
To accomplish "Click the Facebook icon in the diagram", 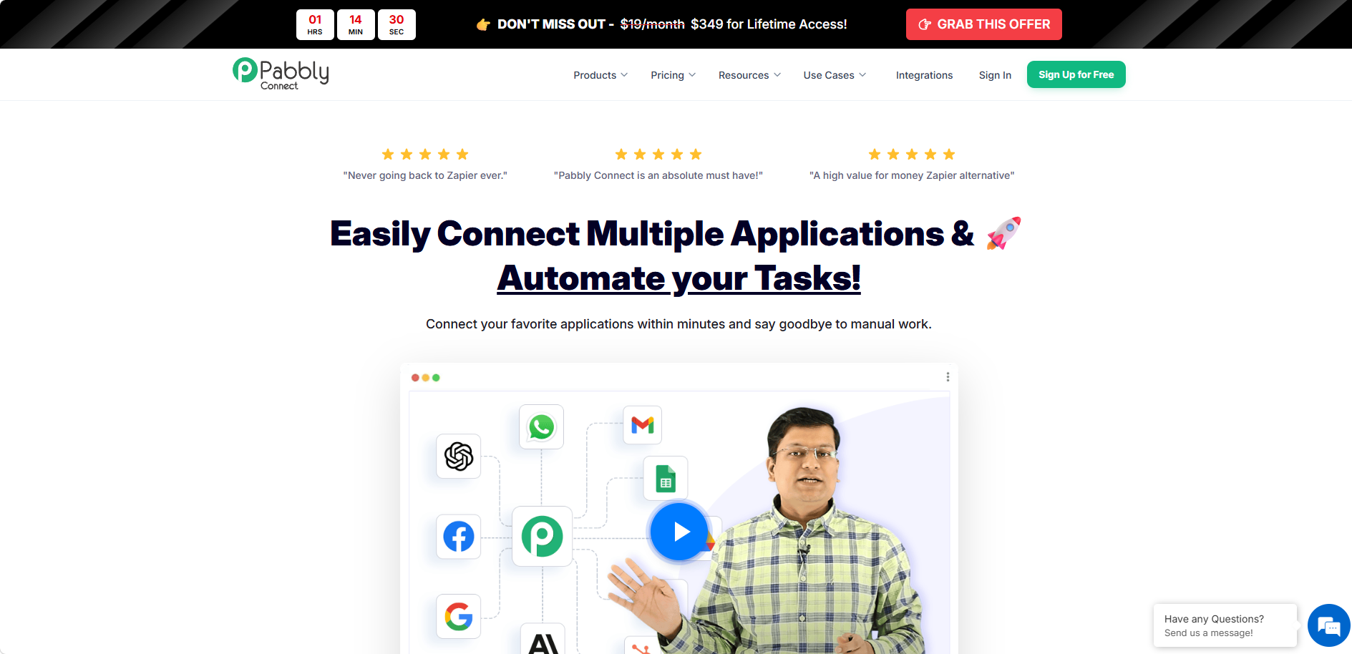I will point(459,537).
